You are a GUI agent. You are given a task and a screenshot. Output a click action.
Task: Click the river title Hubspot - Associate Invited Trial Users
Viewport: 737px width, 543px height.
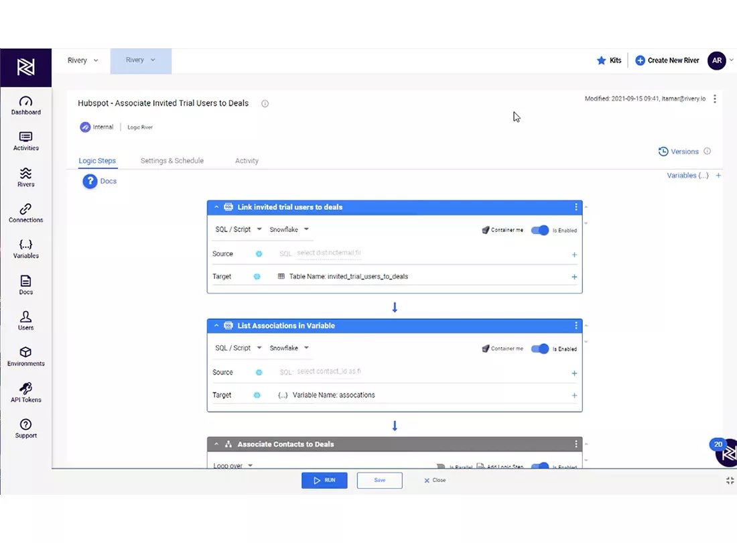pyautogui.click(x=163, y=103)
